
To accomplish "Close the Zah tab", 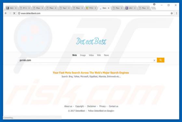I will [x=16, y=8].
